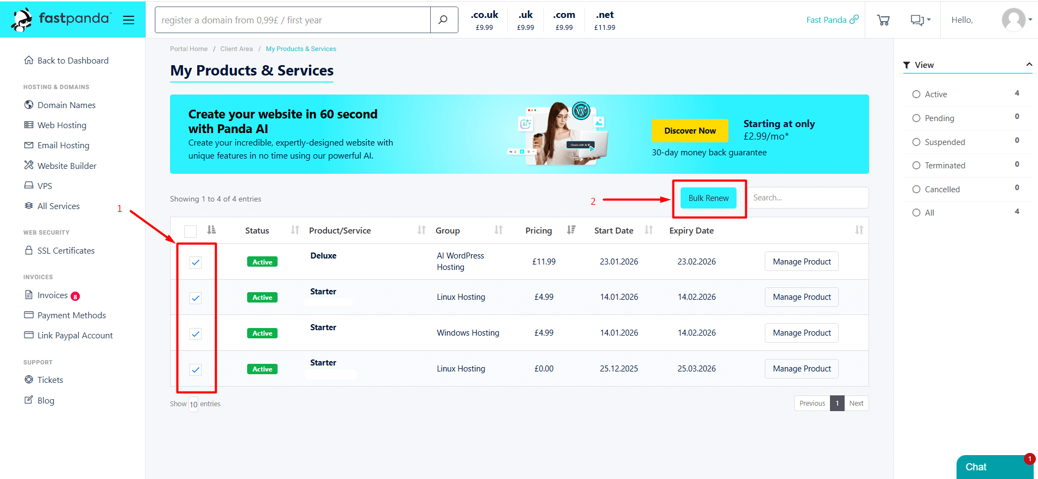This screenshot has height=479, width=1038.
Task: Sort by Pricing column icon
Action: pyautogui.click(x=571, y=230)
